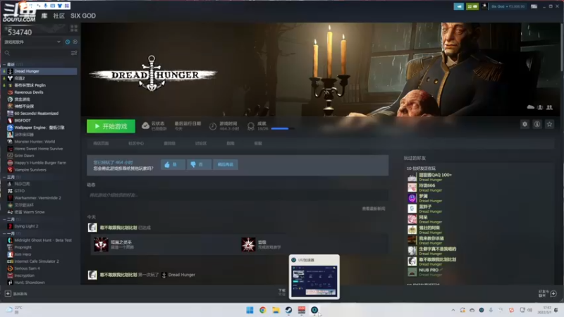Open game settings gear icon

(525, 125)
